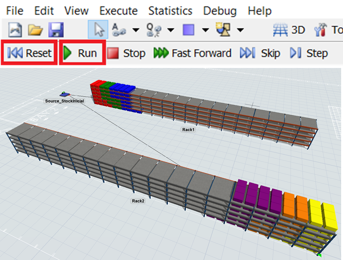343x260 pixels.
Task: Activate the Disconnect Objects (Q) tool
Action: [x=154, y=30]
